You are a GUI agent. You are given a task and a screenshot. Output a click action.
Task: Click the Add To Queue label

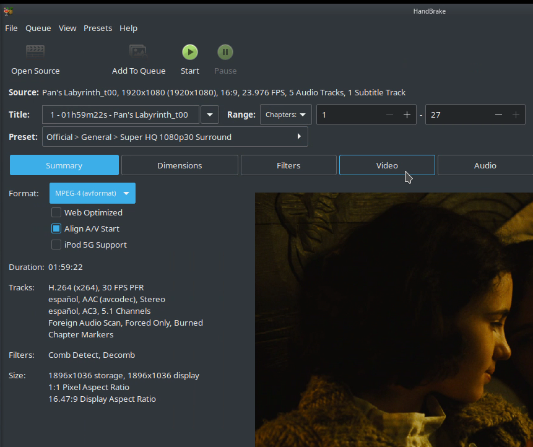139,71
